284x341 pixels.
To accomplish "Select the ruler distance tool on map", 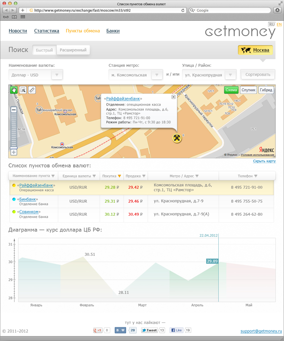I will click(32, 90).
